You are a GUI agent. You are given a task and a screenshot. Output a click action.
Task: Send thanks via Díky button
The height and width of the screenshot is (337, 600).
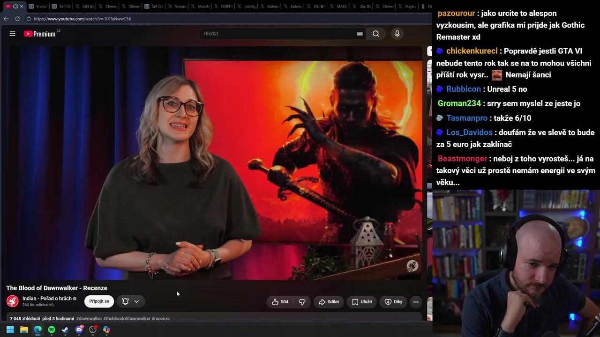(393, 302)
